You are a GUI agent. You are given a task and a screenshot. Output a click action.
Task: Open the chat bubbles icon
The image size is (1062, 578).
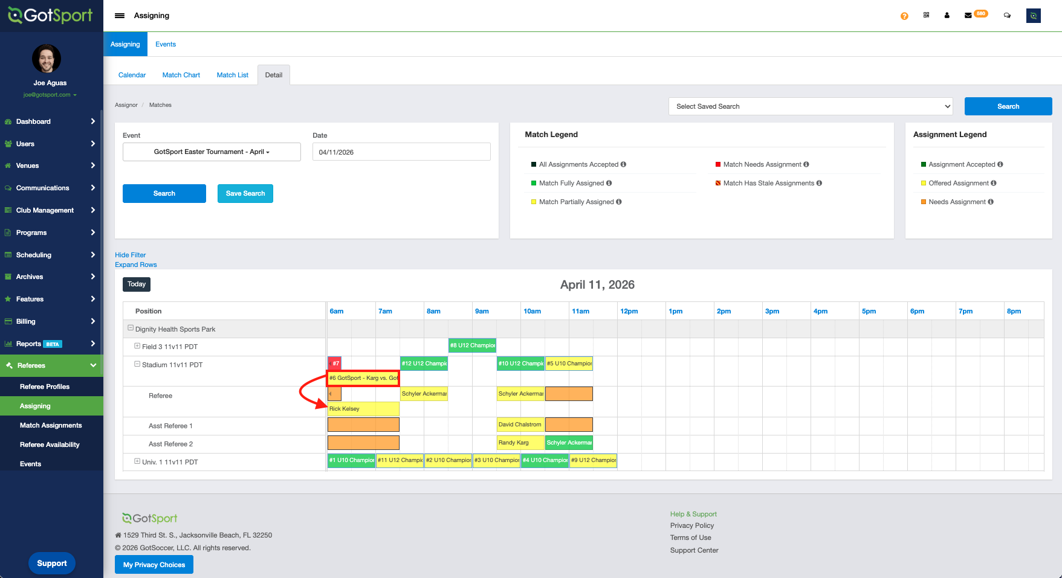1007,16
